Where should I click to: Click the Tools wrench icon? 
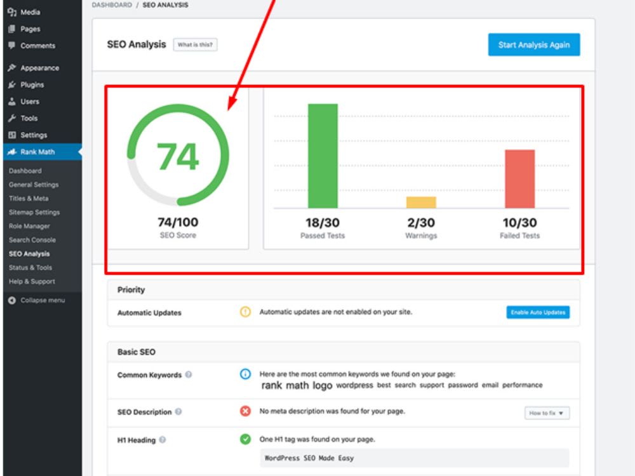[11, 118]
